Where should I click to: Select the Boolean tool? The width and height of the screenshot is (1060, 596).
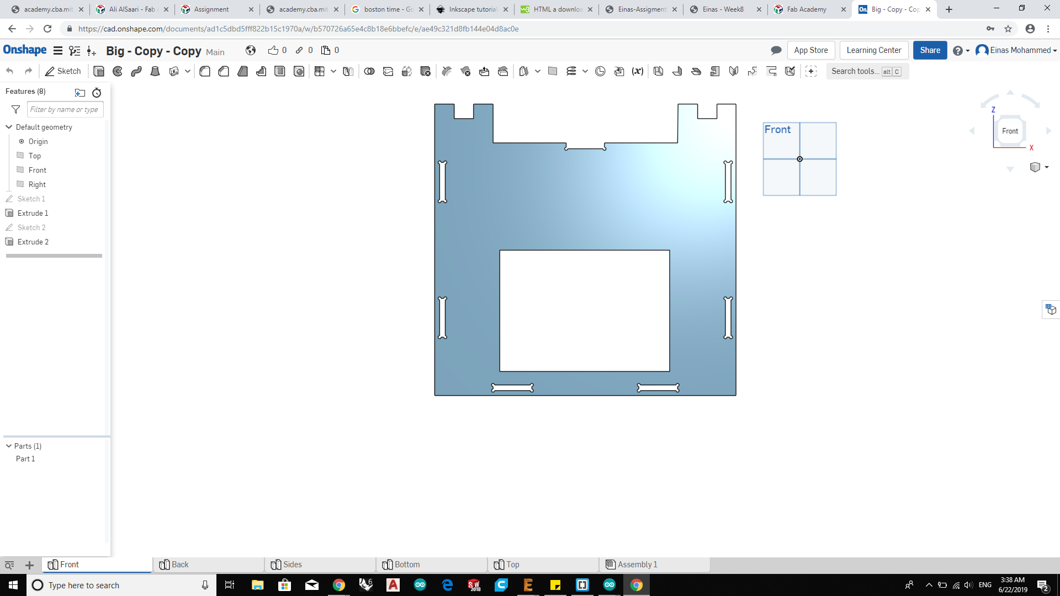pyautogui.click(x=369, y=71)
